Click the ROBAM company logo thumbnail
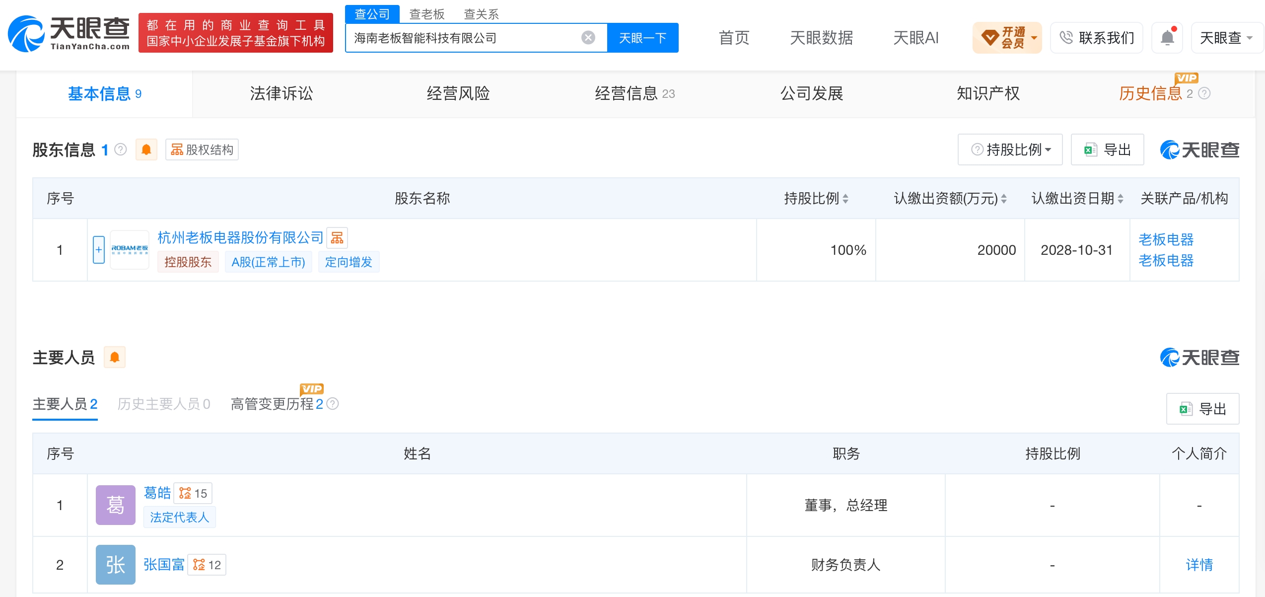1265x597 pixels. tap(130, 249)
